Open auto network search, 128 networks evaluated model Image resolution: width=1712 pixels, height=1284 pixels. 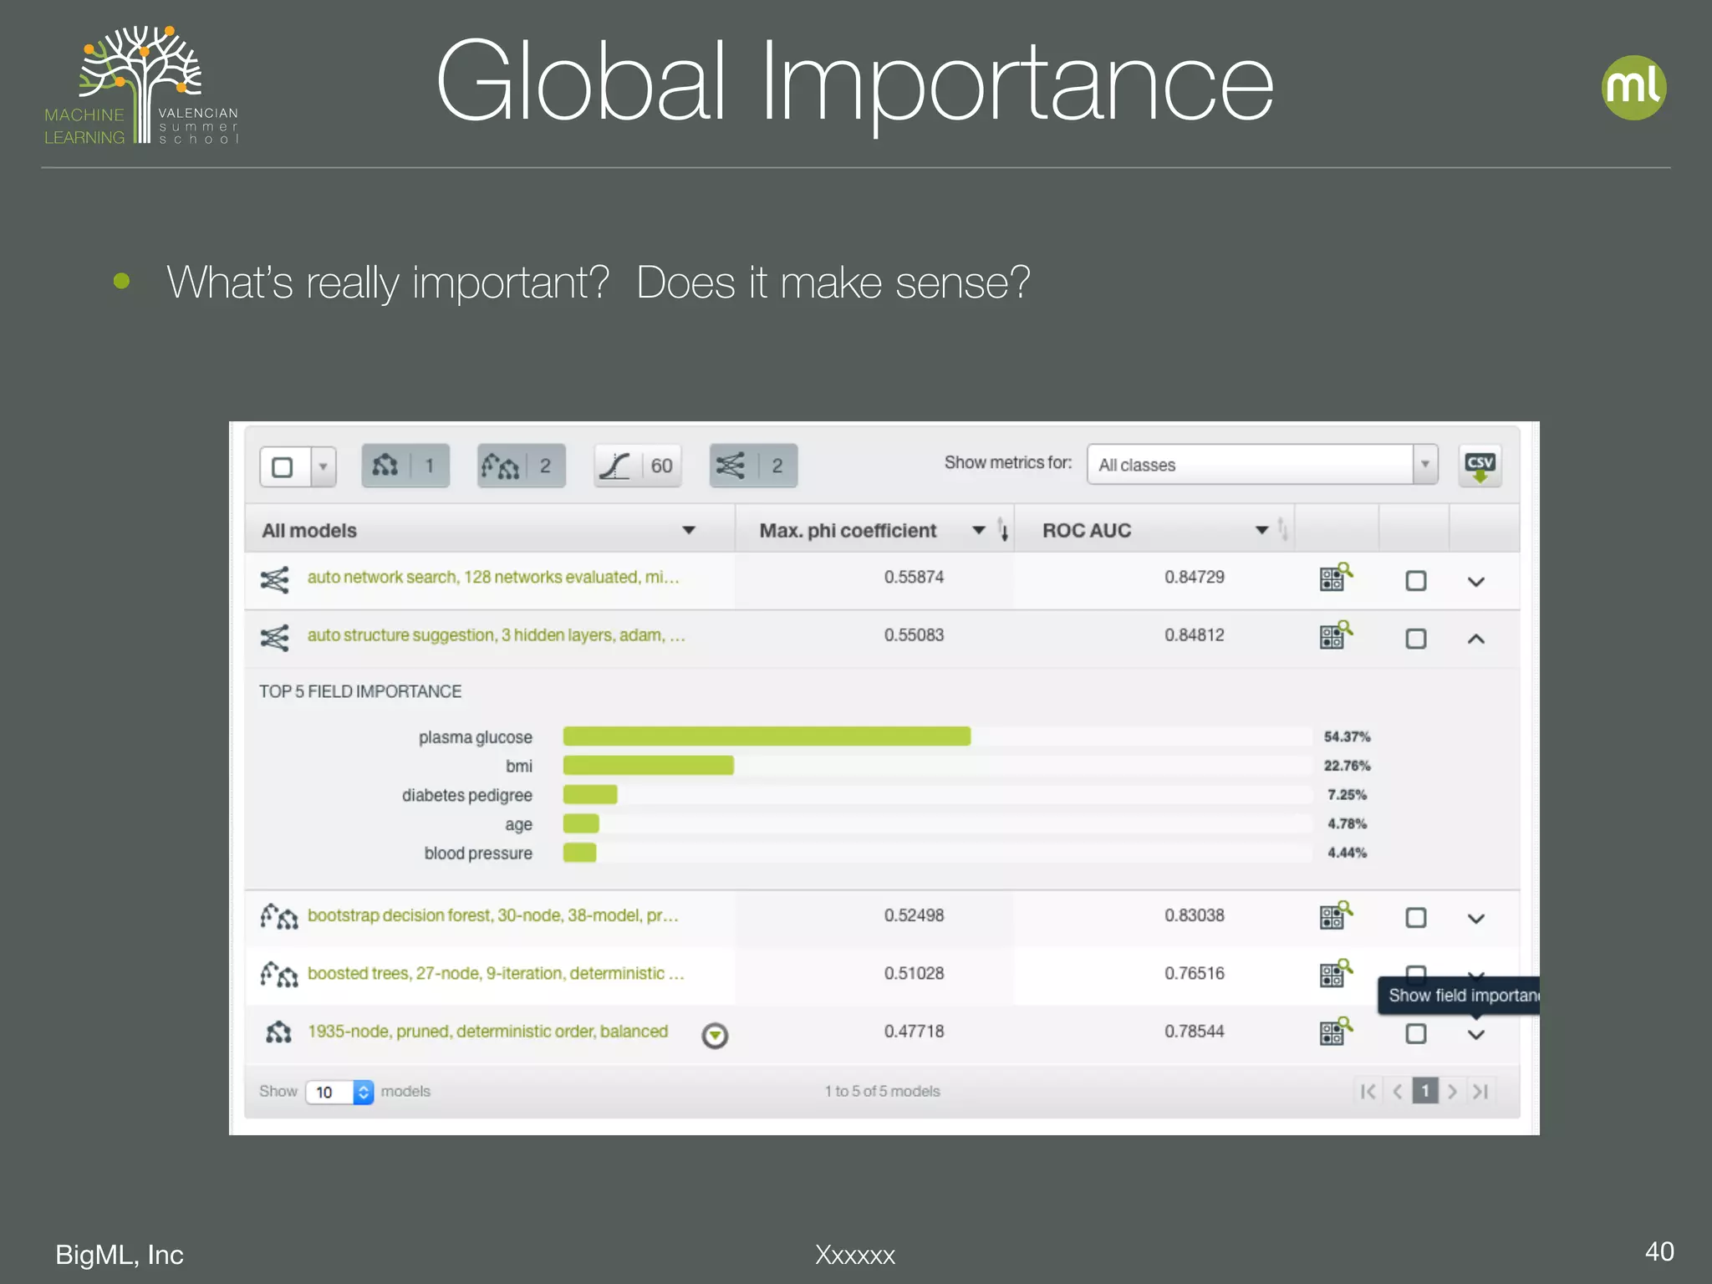(x=493, y=578)
